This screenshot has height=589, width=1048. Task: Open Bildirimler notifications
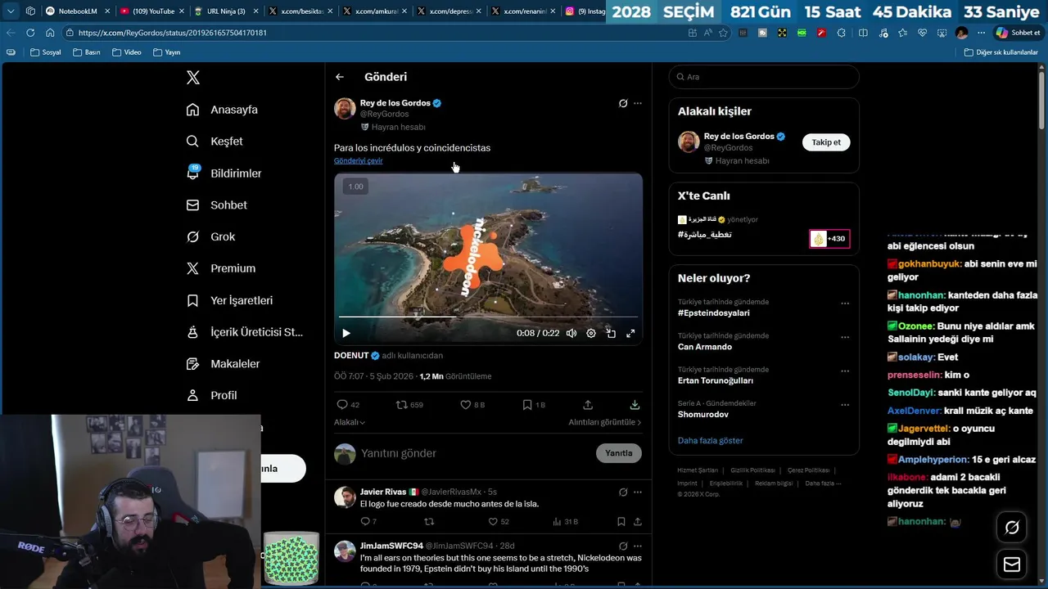click(224, 173)
